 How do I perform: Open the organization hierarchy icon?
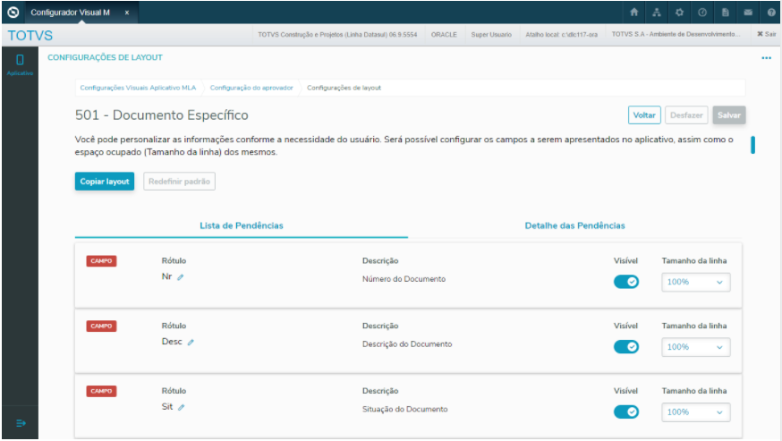[x=657, y=13]
